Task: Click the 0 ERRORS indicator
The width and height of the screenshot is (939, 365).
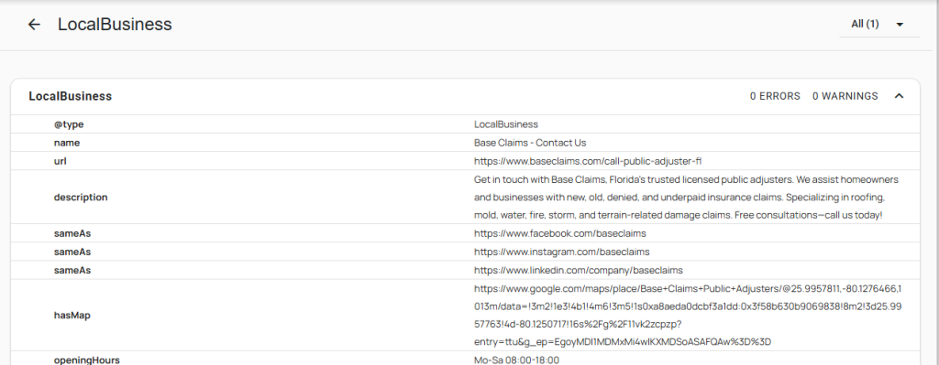Action: pos(775,96)
